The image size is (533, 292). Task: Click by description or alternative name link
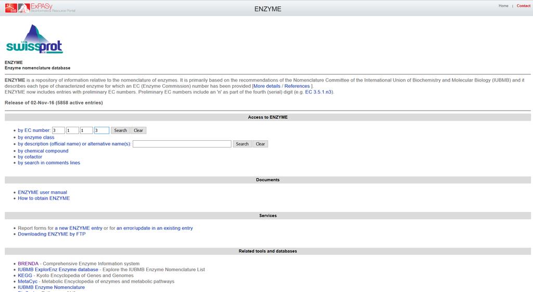pos(74,144)
